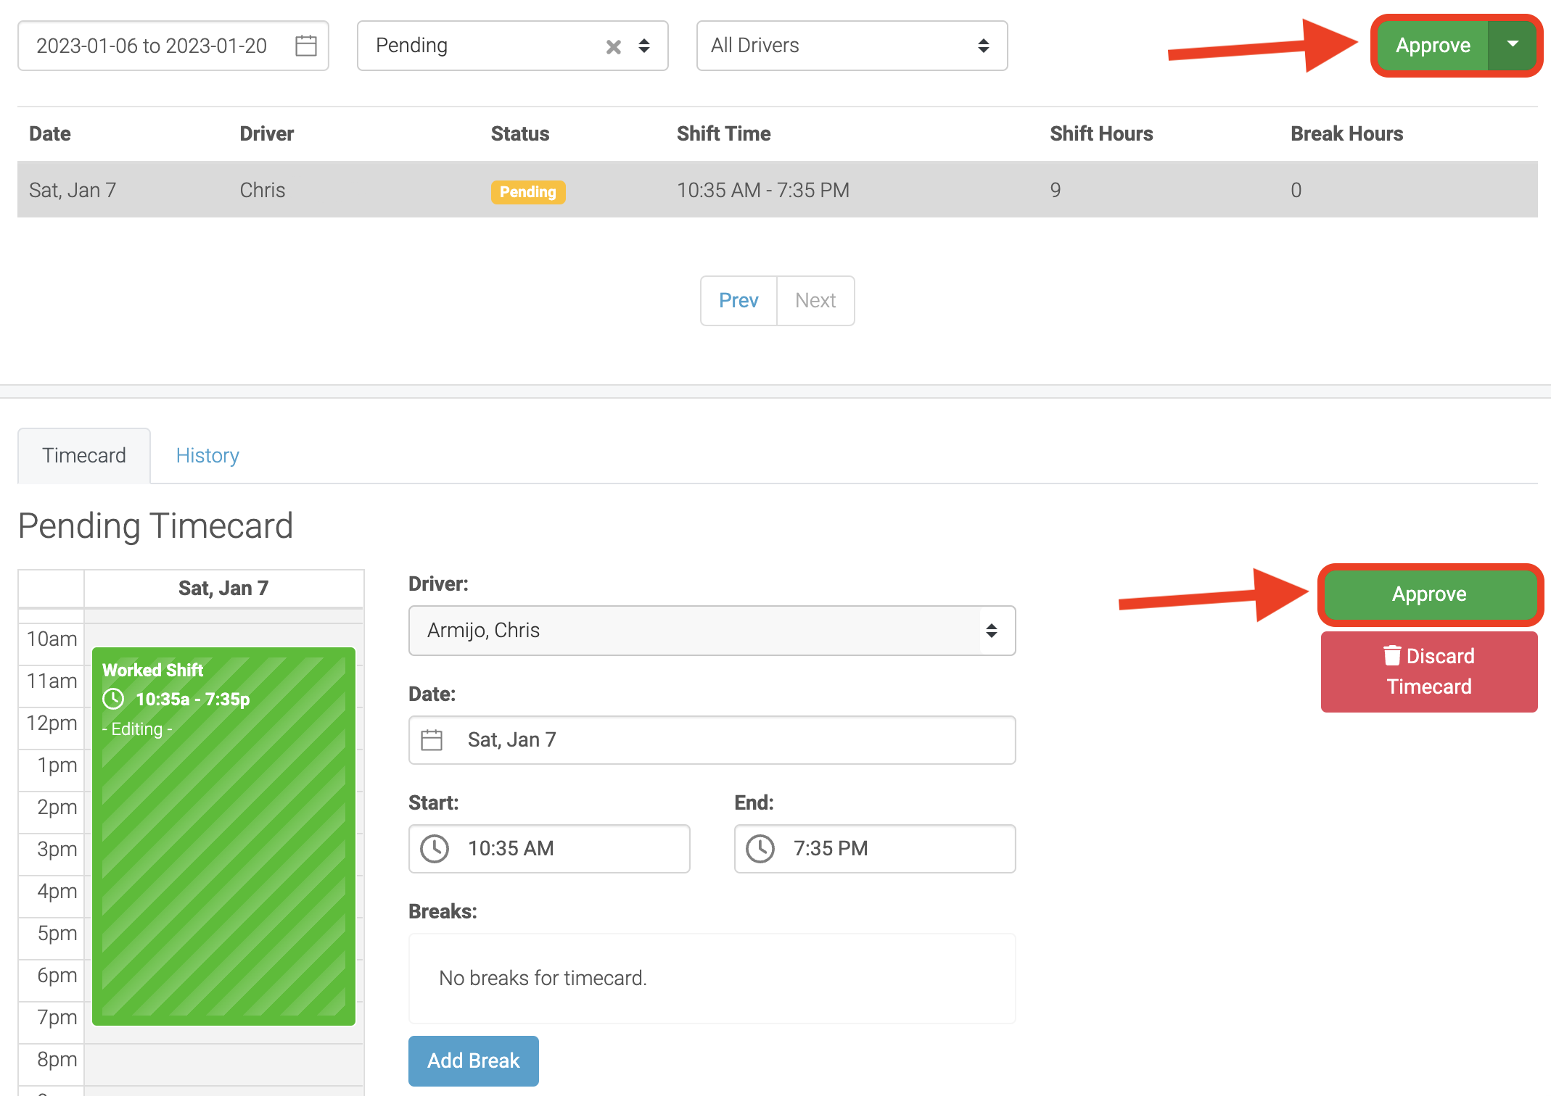The height and width of the screenshot is (1096, 1551).
Task: Click the clock icon in End field
Action: (760, 848)
